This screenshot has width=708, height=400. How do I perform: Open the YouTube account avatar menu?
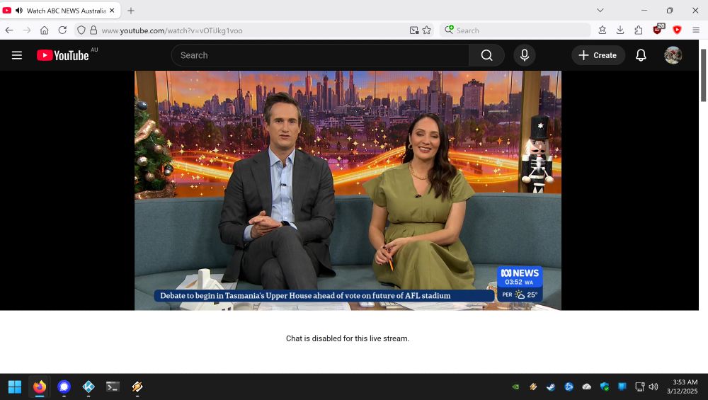[673, 55]
